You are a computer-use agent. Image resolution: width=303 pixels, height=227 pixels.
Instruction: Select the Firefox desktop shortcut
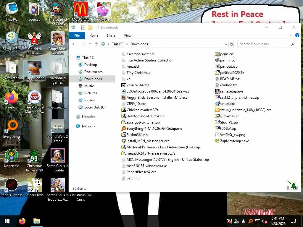[12, 100]
